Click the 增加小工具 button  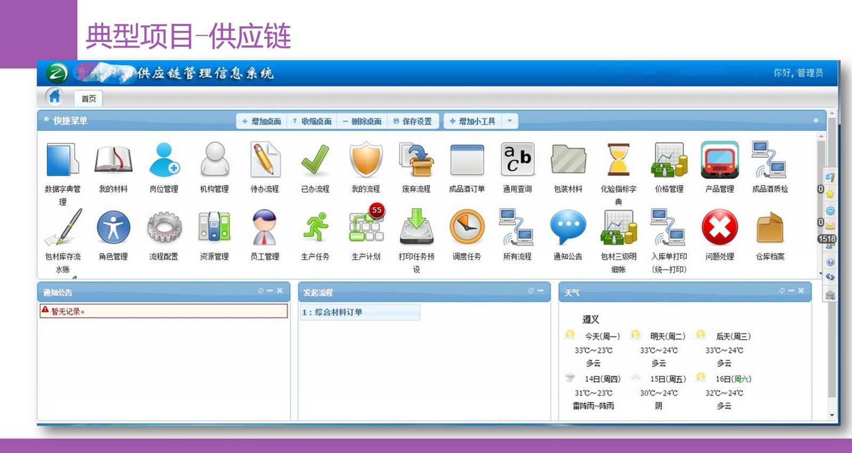pos(473,121)
